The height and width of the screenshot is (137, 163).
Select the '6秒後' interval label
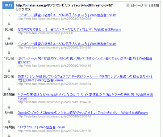pyautogui.click(x=9, y=44)
